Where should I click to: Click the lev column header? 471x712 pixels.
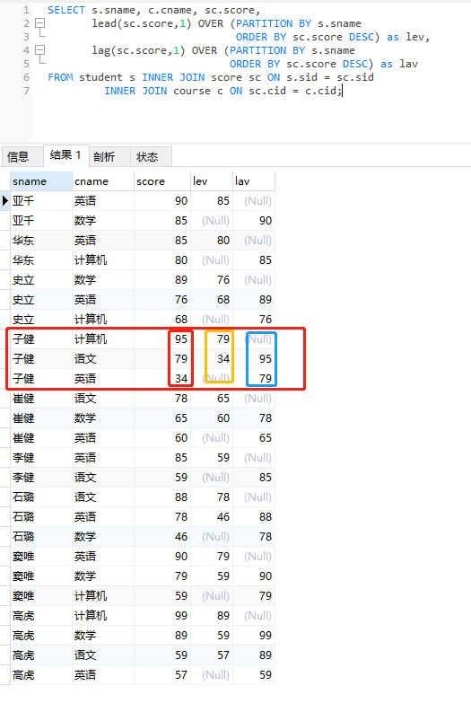tap(212, 181)
